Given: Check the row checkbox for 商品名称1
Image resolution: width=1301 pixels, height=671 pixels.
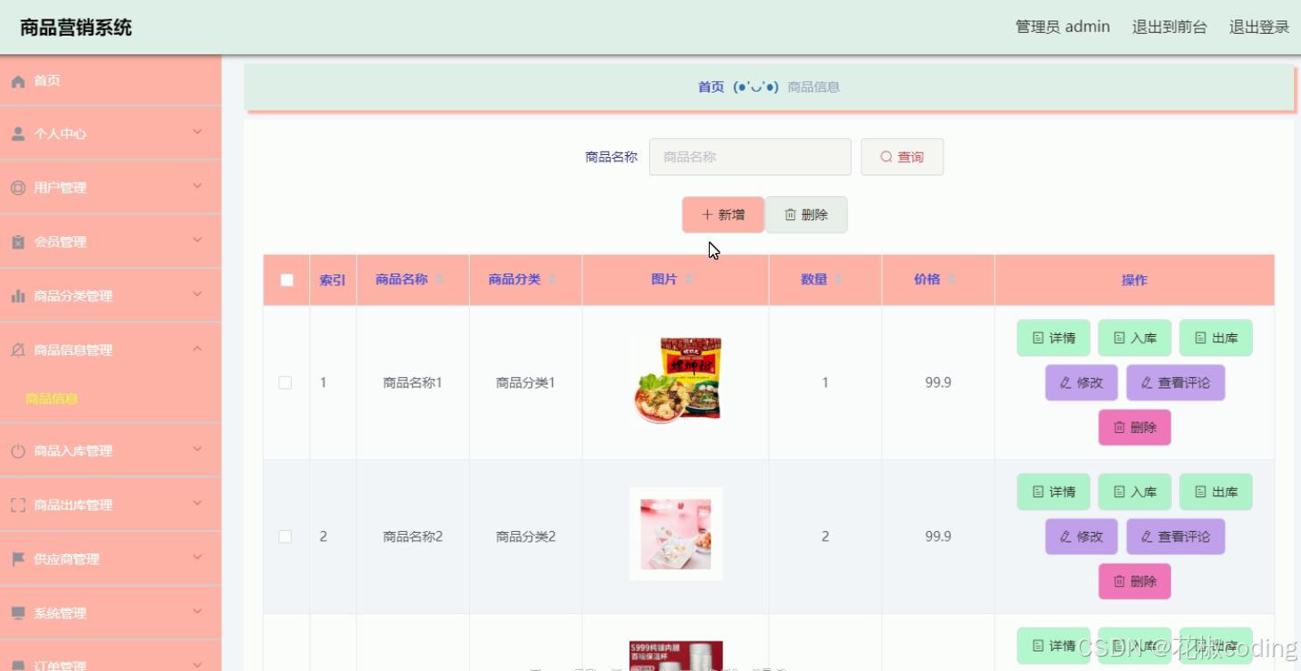Looking at the screenshot, I should [285, 382].
